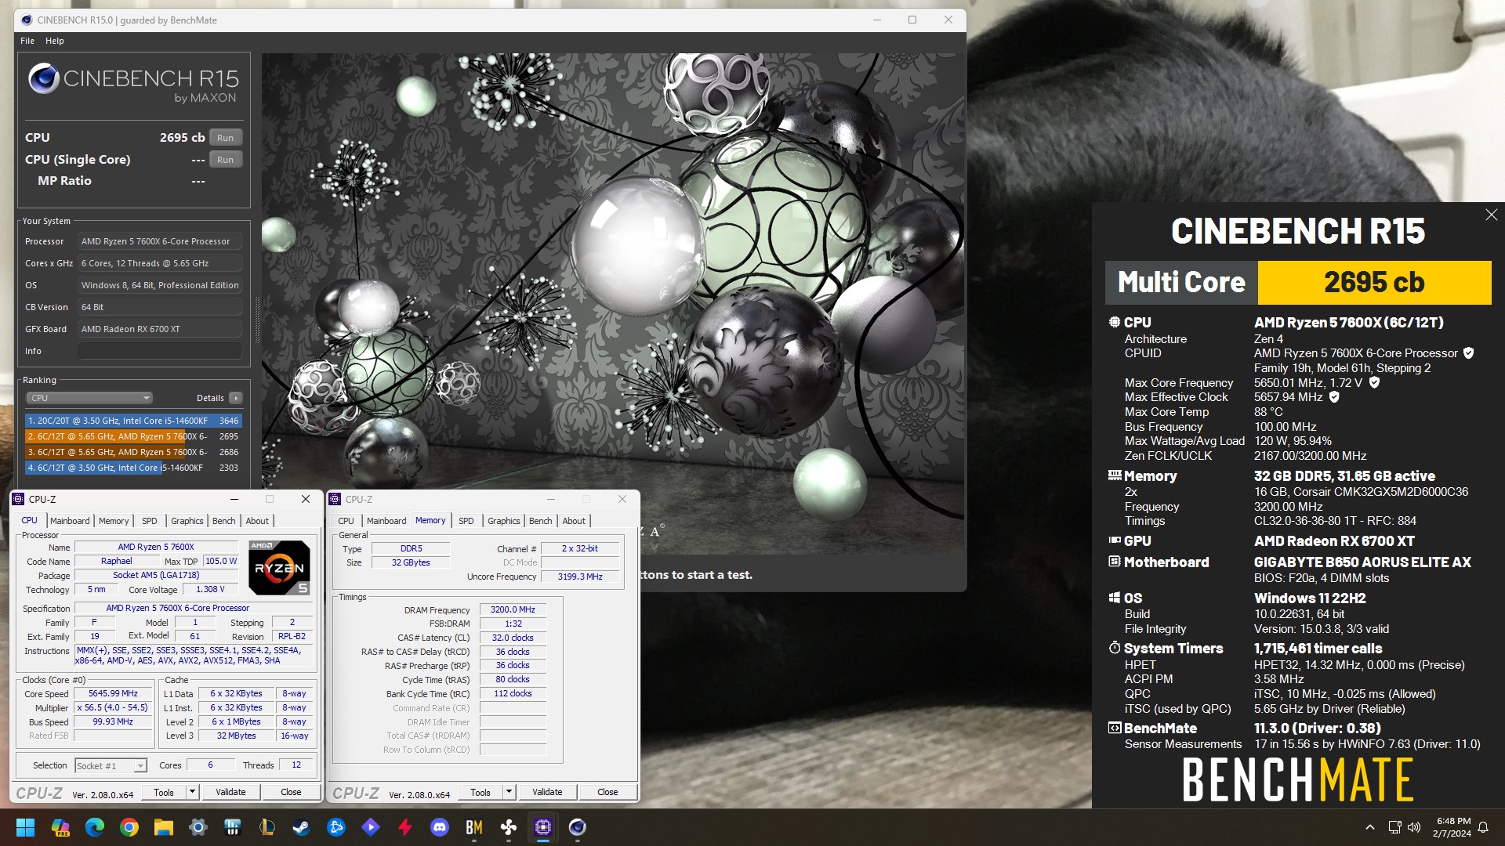Open the fan control app in the taskbar
The image size is (1505, 846).
click(x=509, y=827)
